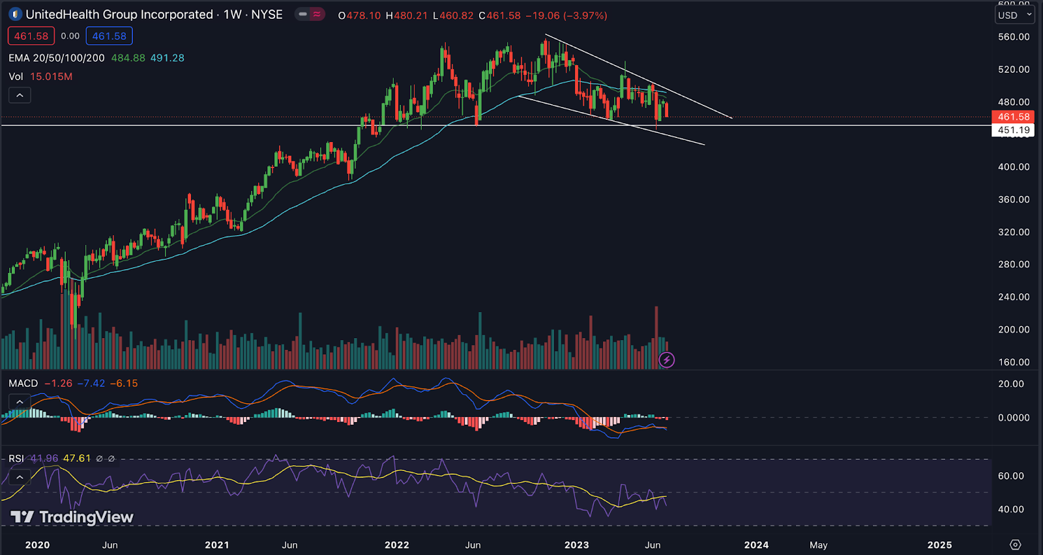This screenshot has width=1043, height=555.
Task: Click the change value −19.06 (−3.97%)
Action: point(566,15)
